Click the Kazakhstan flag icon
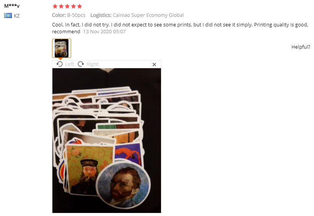314x216 pixels. [x=8, y=15]
